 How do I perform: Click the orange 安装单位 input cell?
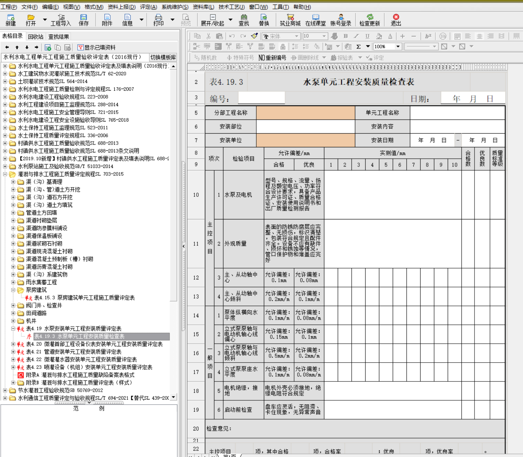(305, 140)
